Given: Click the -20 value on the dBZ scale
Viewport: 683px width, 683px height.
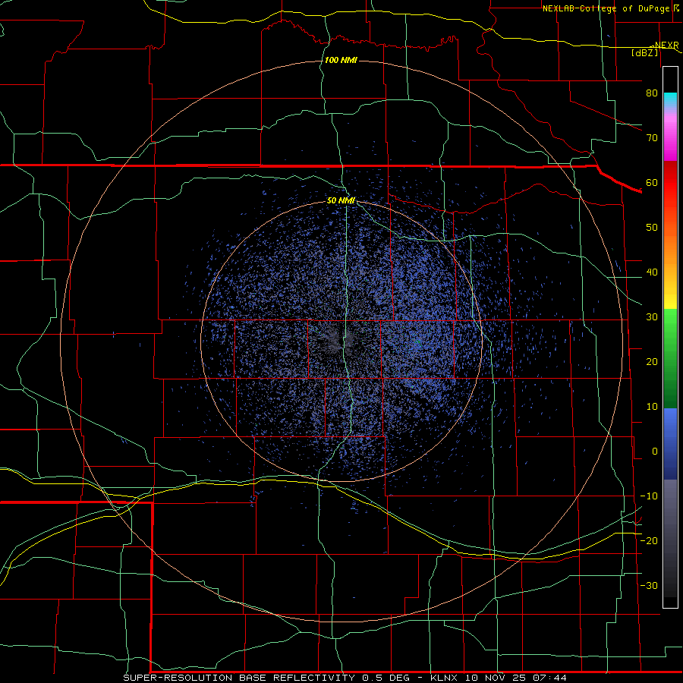Looking at the screenshot, I should 649,540.
